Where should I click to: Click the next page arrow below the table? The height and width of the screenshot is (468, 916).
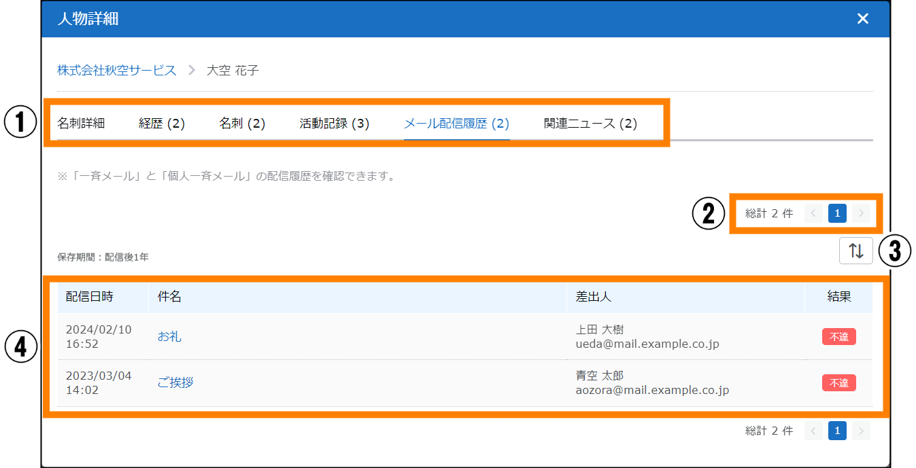[x=861, y=431]
